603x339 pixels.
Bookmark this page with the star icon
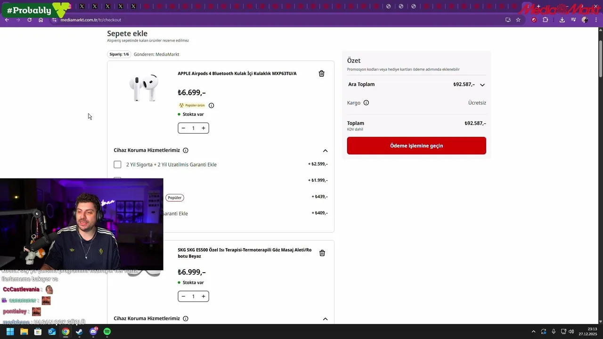tap(518, 20)
